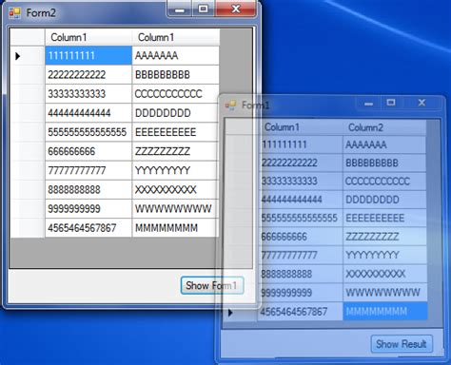Image resolution: width=451 pixels, height=365 pixels.
Task: Select highlighted cell MMMMMMMM in Form1
Action: click(384, 312)
